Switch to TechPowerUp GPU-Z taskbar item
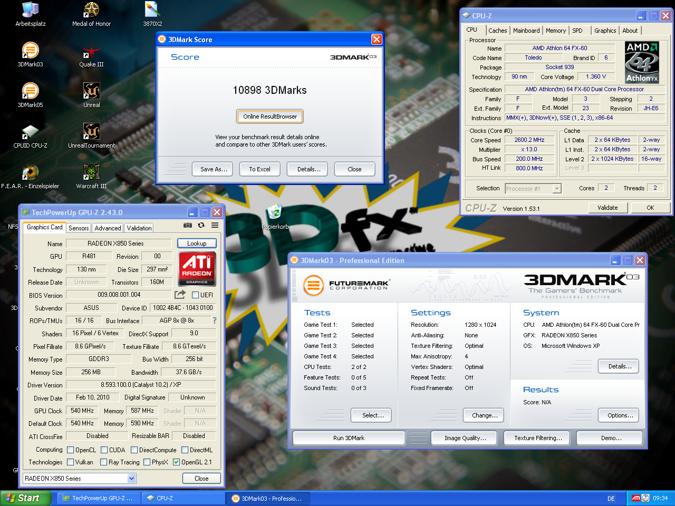This screenshot has width=675, height=506. pyautogui.click(x=99, y=498)
